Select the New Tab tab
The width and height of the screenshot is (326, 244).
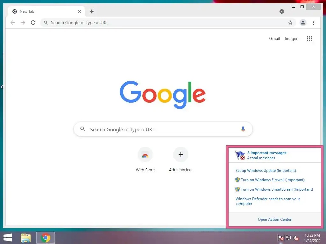click(46, 11)
